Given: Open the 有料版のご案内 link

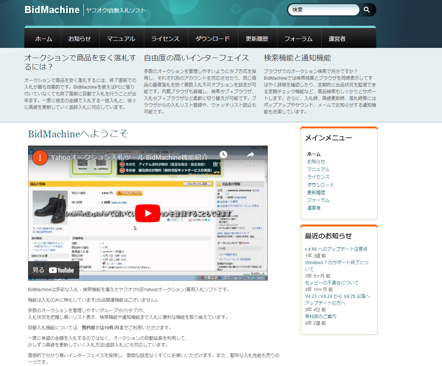Looking at the screenshot, I should point(320,316).
